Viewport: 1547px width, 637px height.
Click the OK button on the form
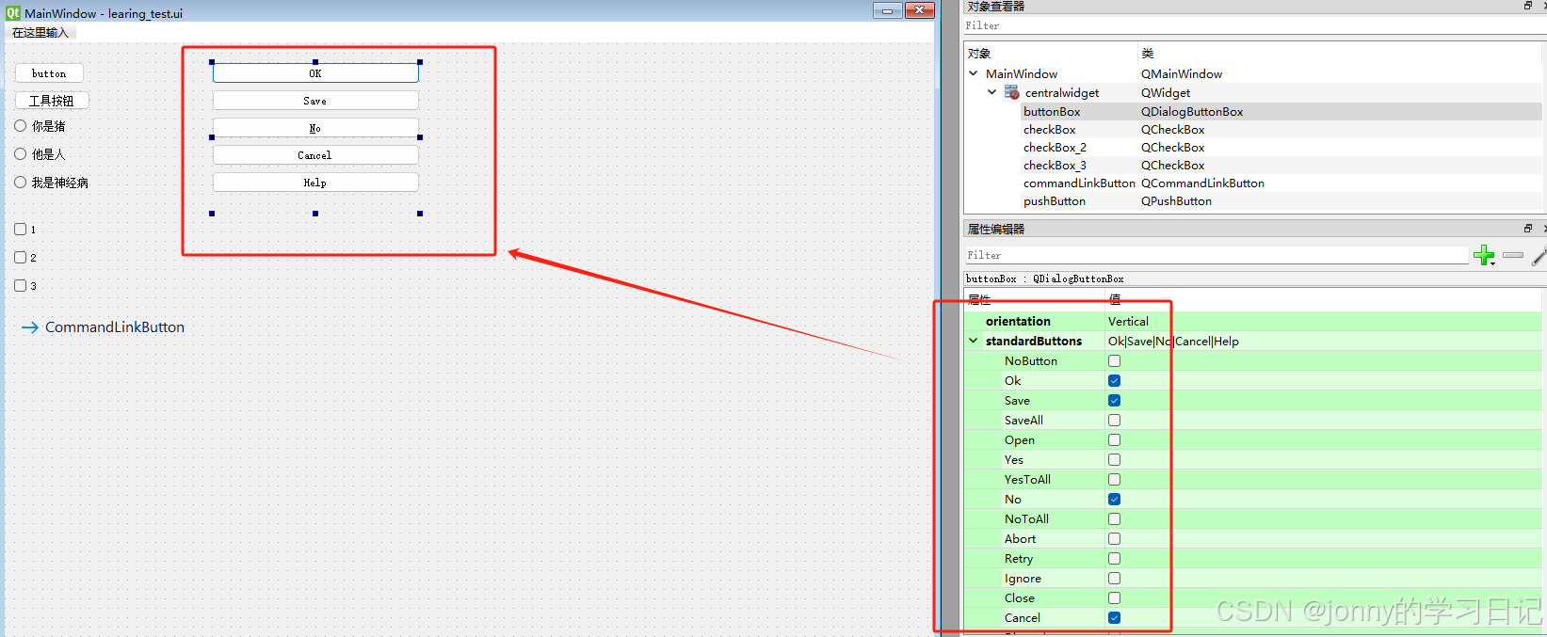pyautogui.click(x=315, y=72)
